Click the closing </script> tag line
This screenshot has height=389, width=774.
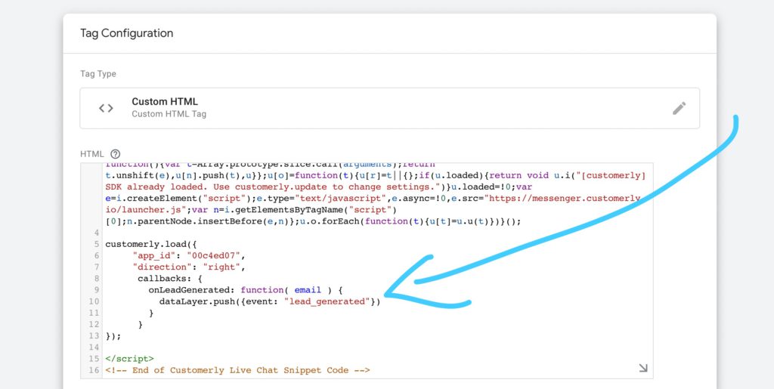[x=129, y=359]
